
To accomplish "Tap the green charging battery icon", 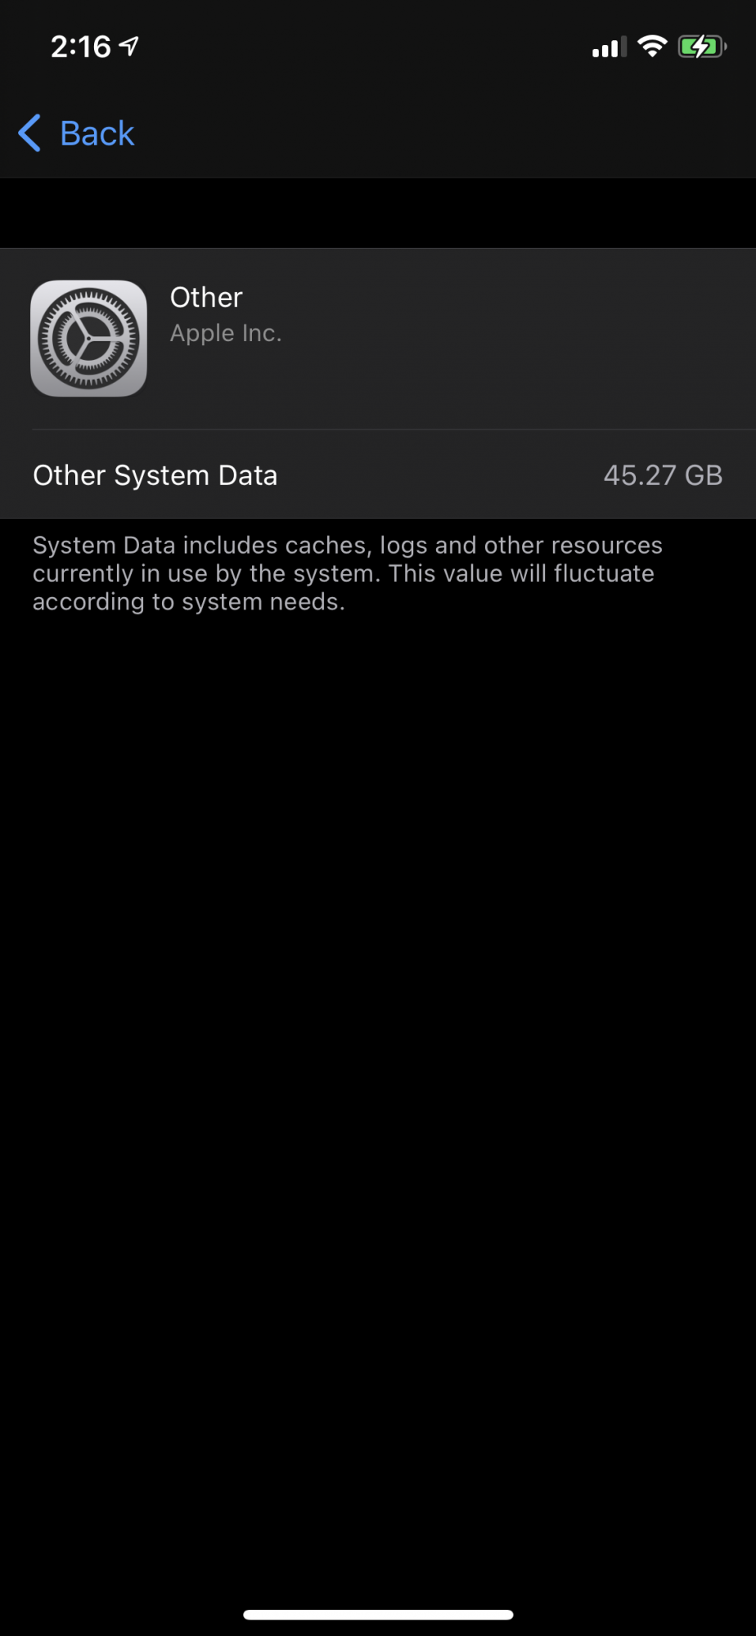I will (702, 47).
